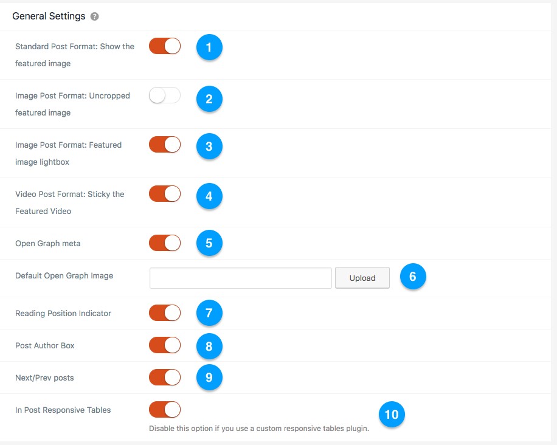Toggle Sticky the Featured Video switch
Screen dimensions: 557x445
point(165,194)
